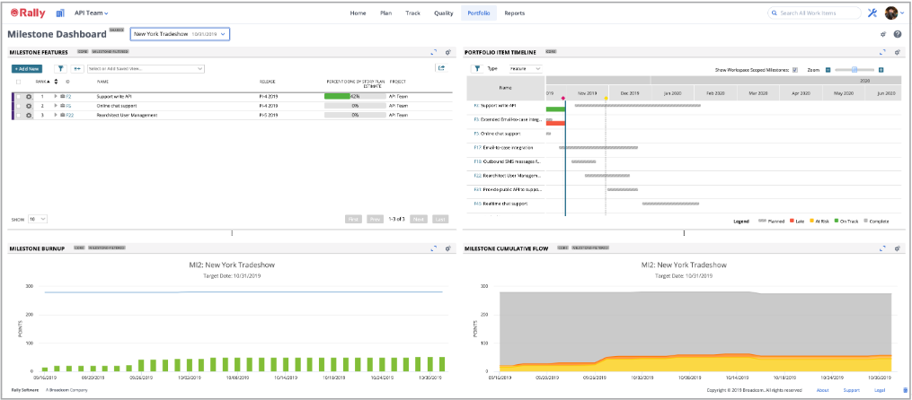Viewport: 912px width, 400px height.
Task: Check the select-all checkbox in features header
Action: (x=18, y=81)
